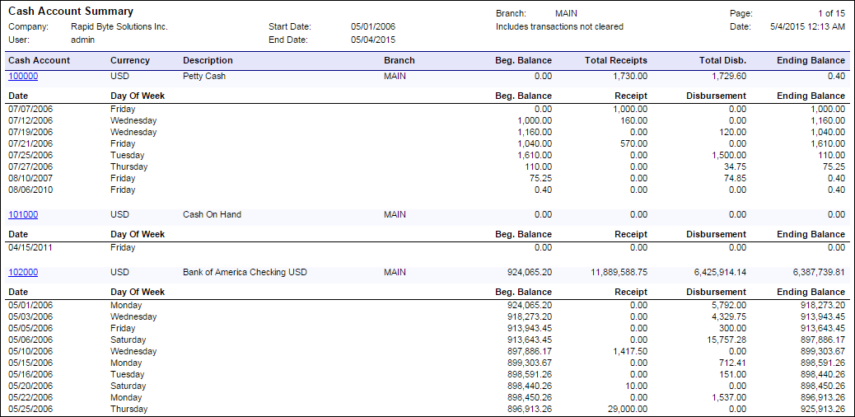Click the Currency column header
The image size is (855, 417).
pyautogui.click(x=130, y=60)
